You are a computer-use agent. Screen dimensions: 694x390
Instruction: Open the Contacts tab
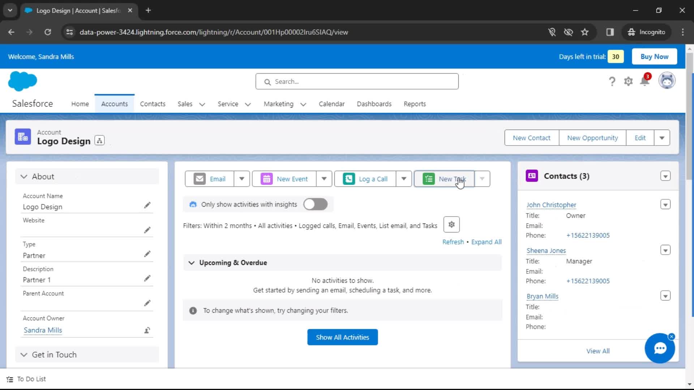(153, 104)
